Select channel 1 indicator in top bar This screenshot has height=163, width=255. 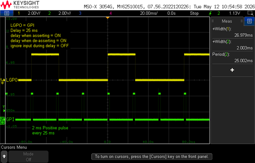click(x=19, y=13)
